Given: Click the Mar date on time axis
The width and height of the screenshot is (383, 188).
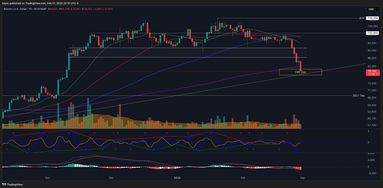Looking at the screenshot, I should pos(302,178).
